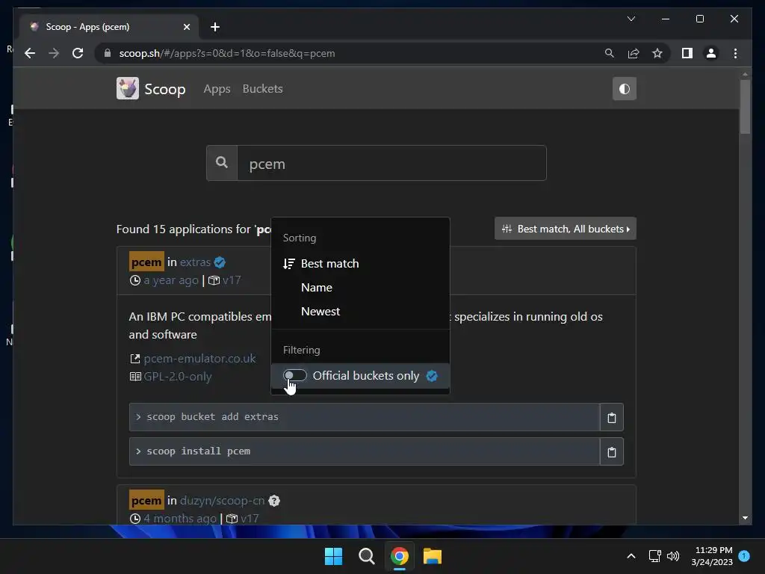Image resolution: width=765 pixels, height=574 pixels.
Task: Open the volume tray icon
Action: point(673,556)
